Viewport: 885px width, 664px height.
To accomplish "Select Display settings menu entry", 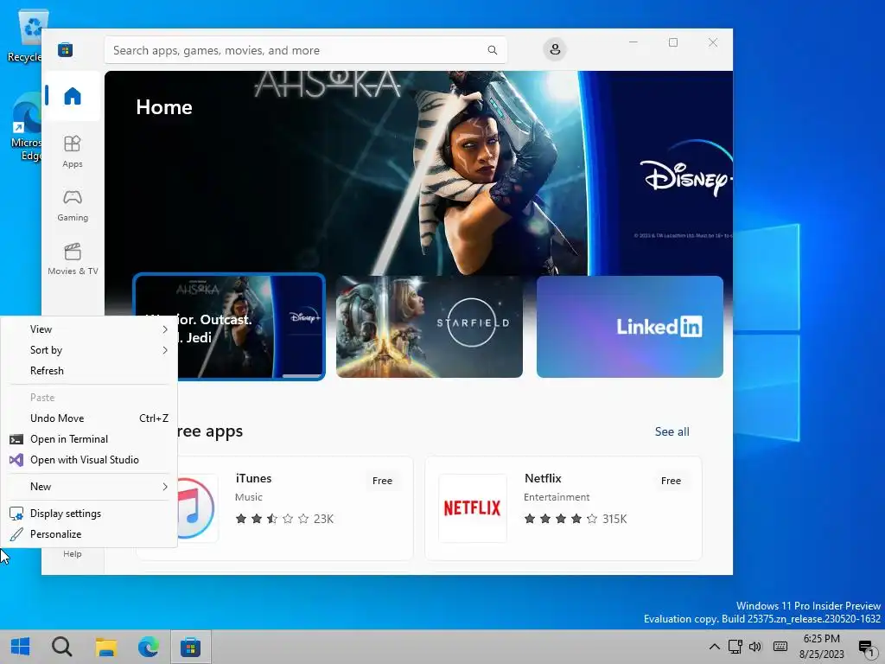I will [89, 514].
